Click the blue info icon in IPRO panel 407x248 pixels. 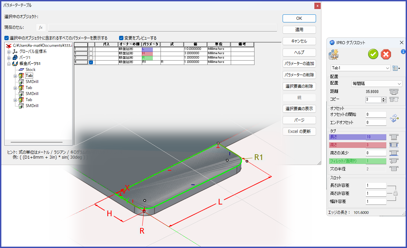coord(403,52)
